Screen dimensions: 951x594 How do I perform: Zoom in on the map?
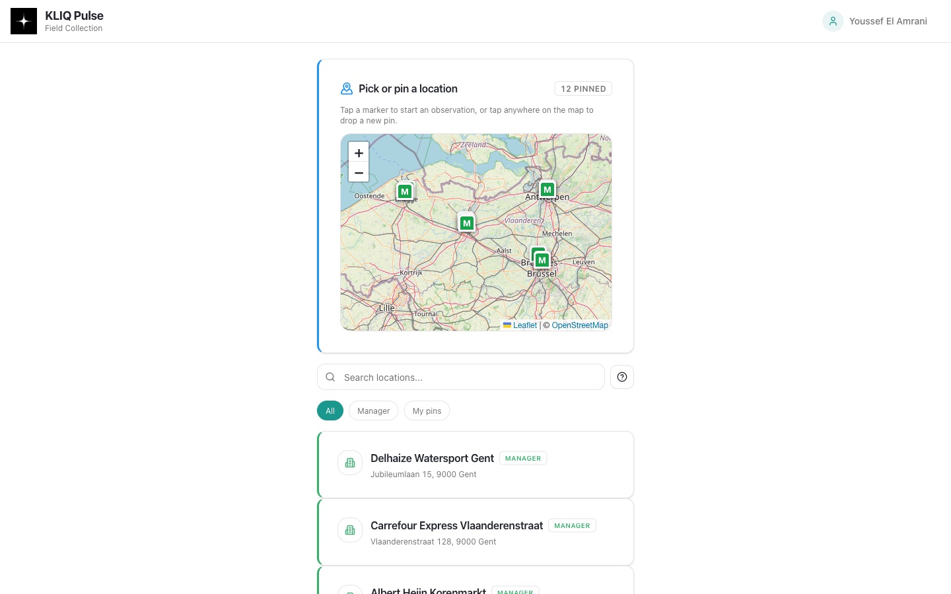pyautogui.click(x=359, y=152)
